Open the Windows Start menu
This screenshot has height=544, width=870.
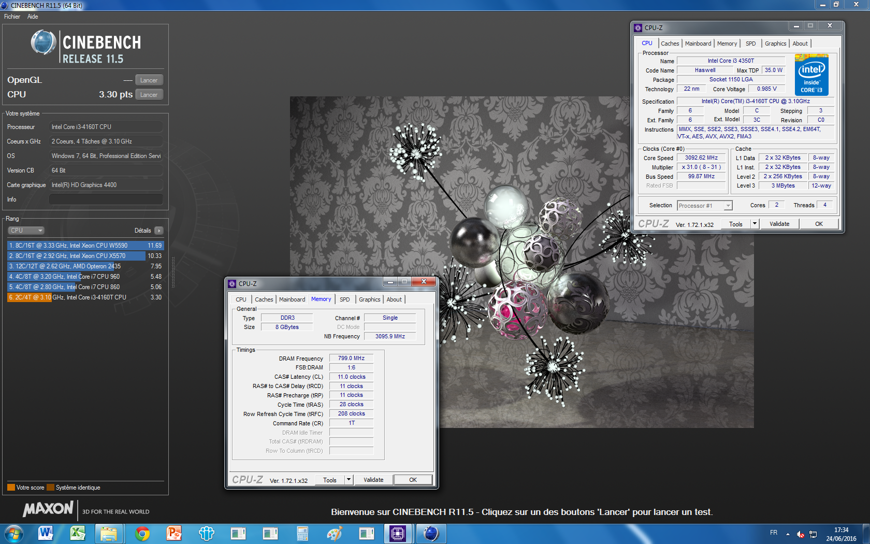click(x=14, y=533)
